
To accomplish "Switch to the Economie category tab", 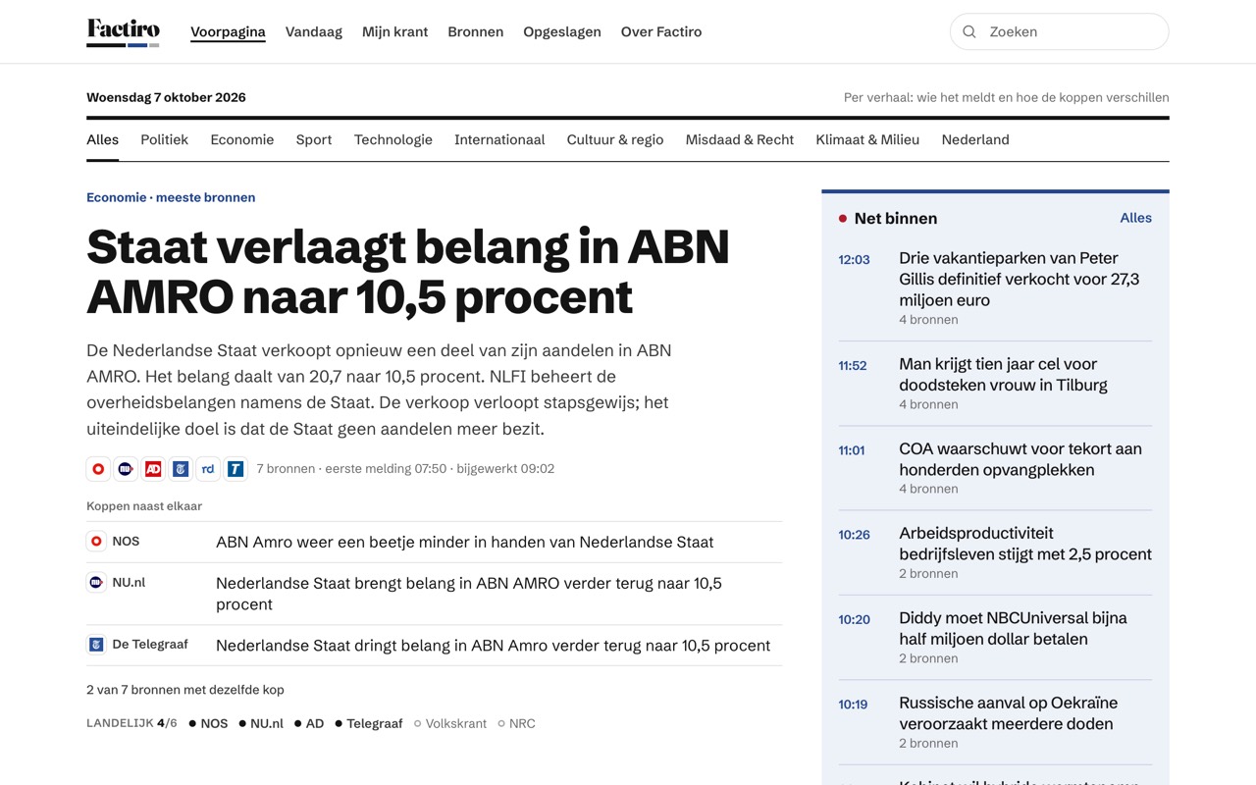I will pos(241,139).
